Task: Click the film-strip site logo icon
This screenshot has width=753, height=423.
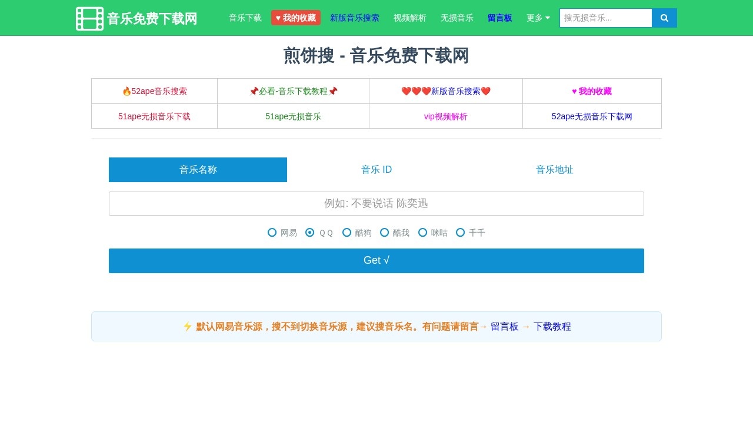Action: pyautogui.click(x=89, y=18)
